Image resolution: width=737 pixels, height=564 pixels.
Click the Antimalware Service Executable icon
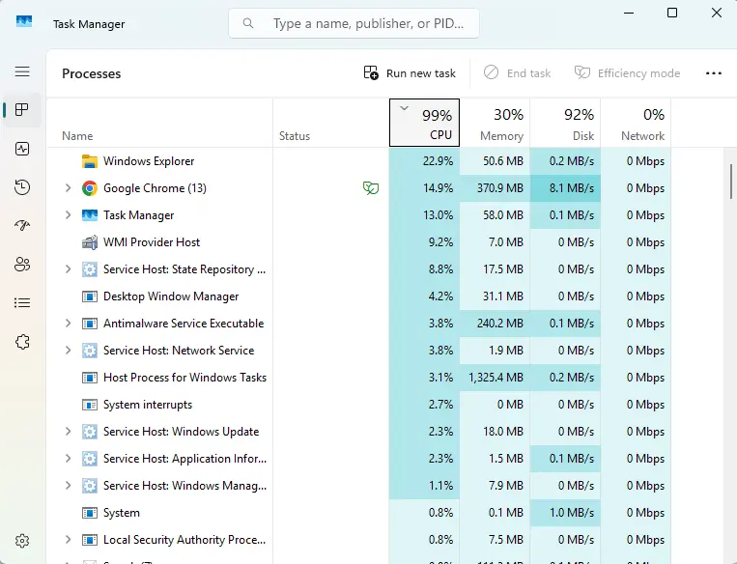tap(89, 324)
